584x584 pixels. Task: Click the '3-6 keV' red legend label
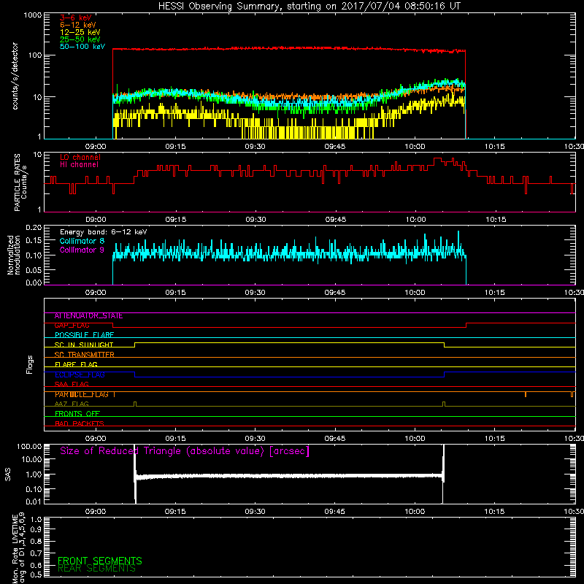tap(76, 18)
